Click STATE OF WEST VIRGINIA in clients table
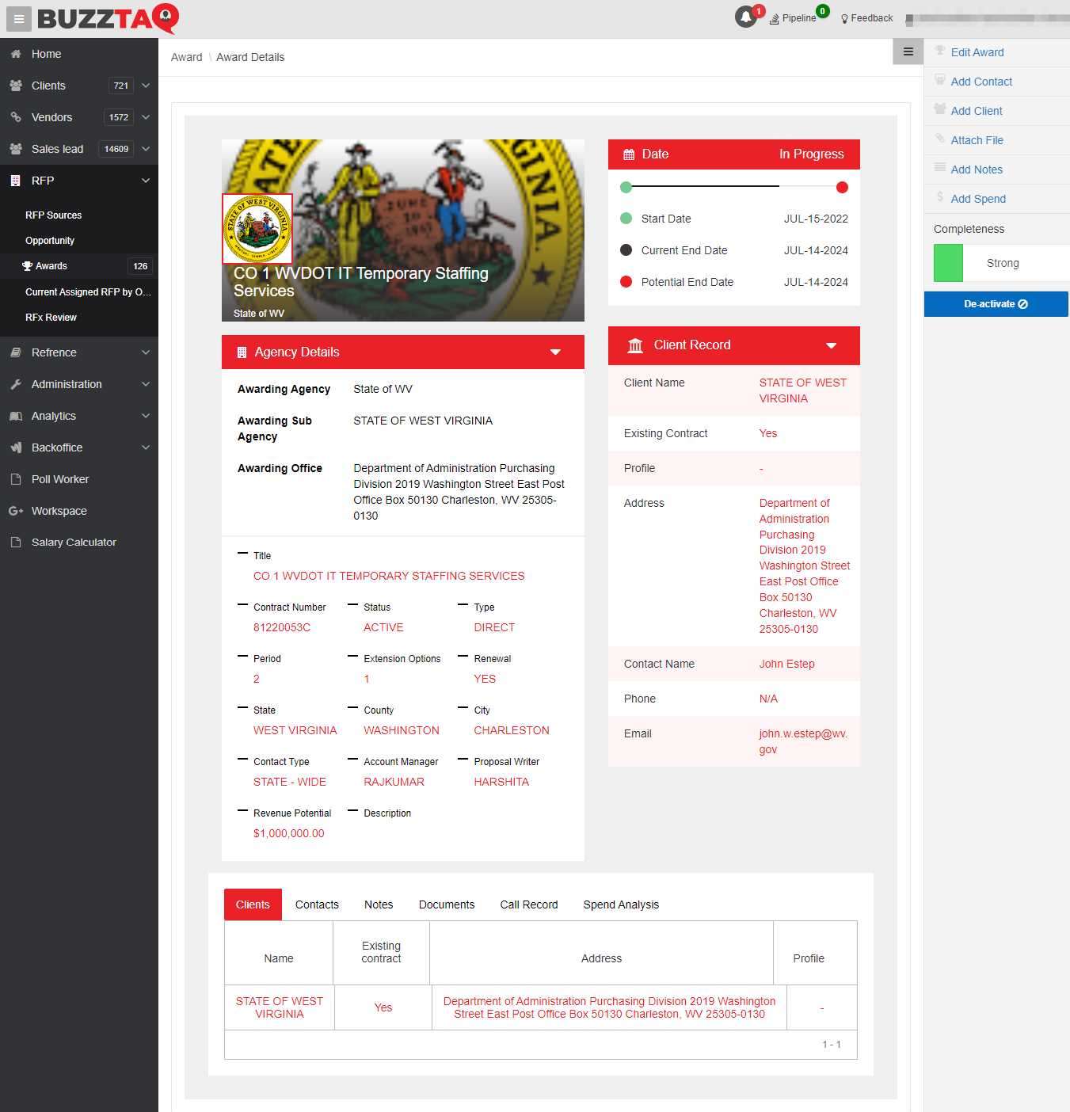Screen dimensions: 1070x1112 pyautogui.click(x=280, y=1007)
